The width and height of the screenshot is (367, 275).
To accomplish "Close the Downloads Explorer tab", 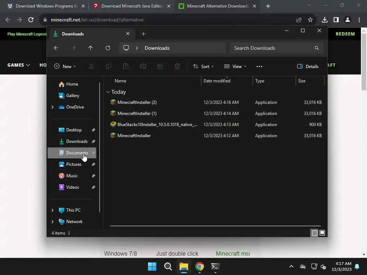I will tap(128, 34).
